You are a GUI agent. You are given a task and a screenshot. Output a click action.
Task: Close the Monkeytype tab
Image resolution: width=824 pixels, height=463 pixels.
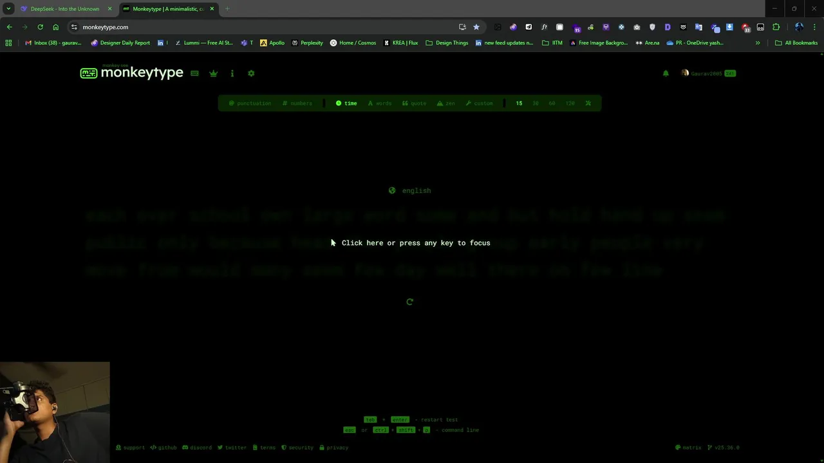212,9
